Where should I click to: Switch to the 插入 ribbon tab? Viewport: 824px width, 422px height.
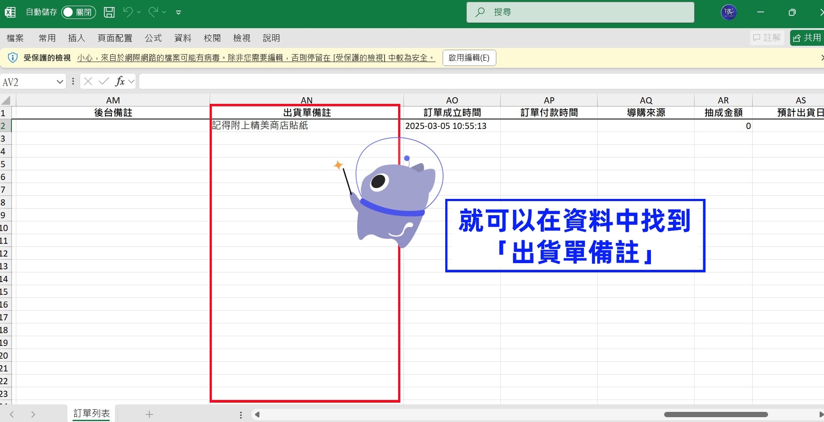[76, 38]
